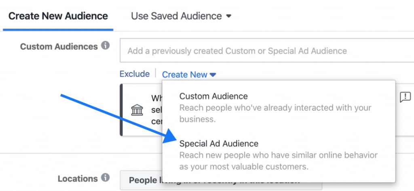This screenshot has height=191, width=414.
Task: Click the Custom Audiences info icon
Action: pyautogui.click(x=106, y=46)
